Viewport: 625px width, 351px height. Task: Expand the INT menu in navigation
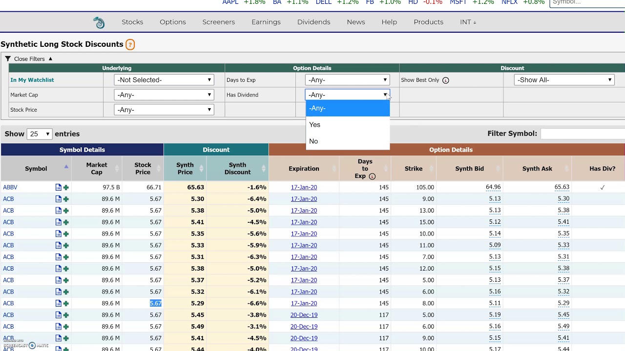(468, 22)
